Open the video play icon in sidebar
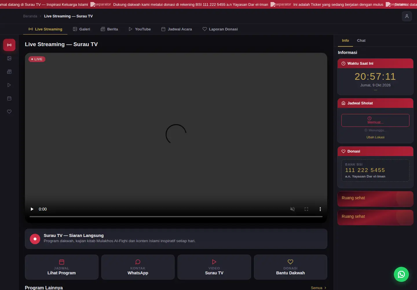 (x=9, y=85)
